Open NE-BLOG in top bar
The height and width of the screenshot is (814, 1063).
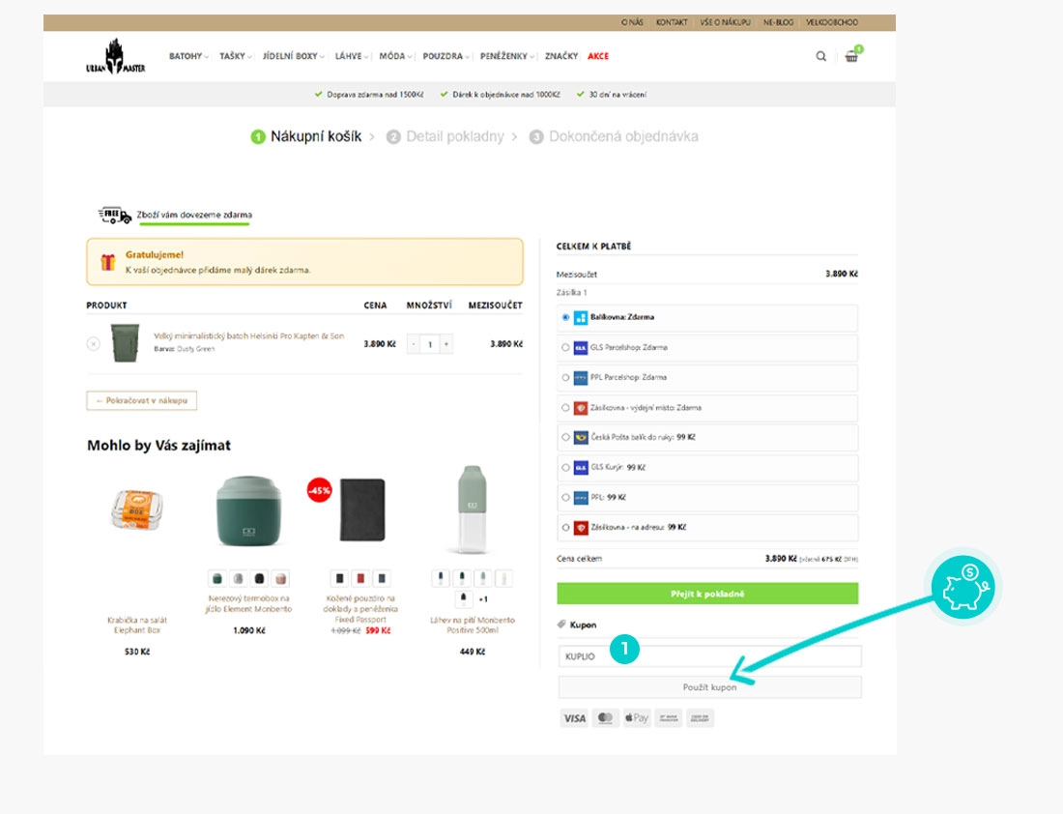point(778,22)
